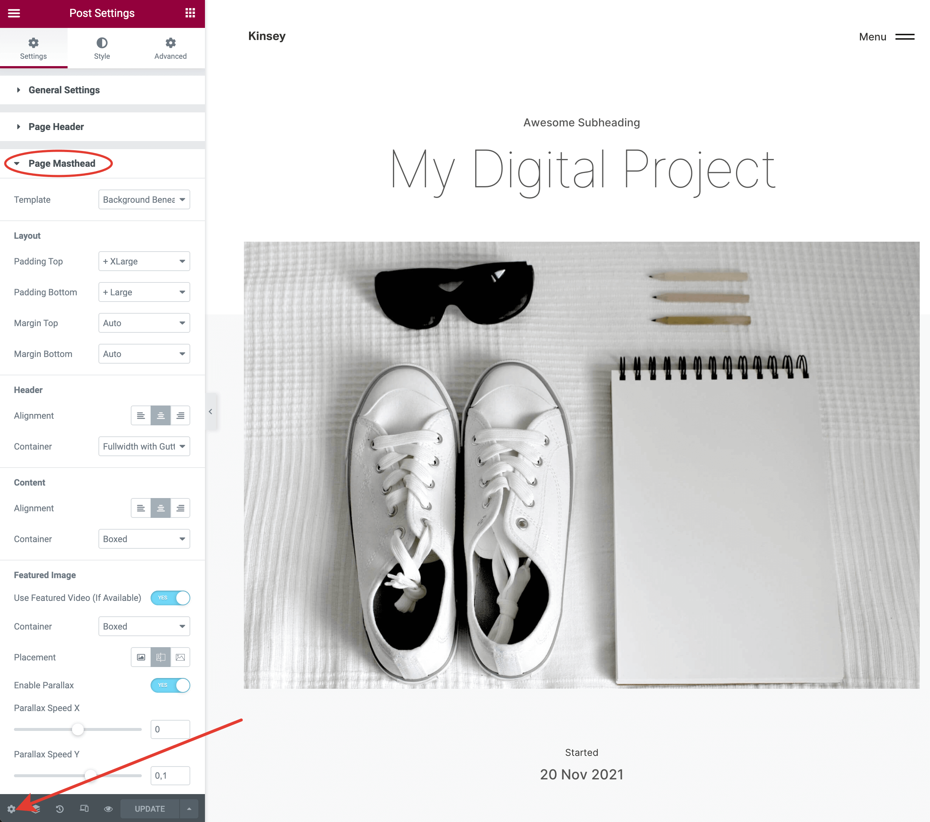The image size is (930, 822).
Task: Open the Template dropdown
Action: pyautogui.click(x=144, y=200)
